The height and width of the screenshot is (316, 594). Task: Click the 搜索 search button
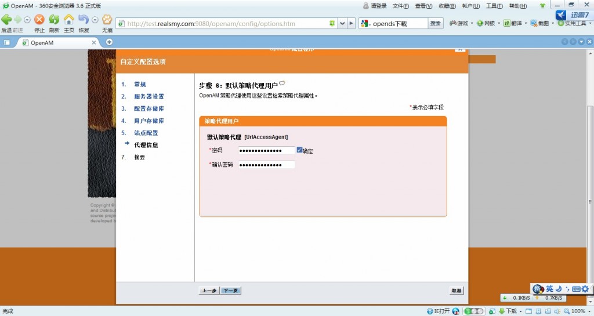point(435,23)
